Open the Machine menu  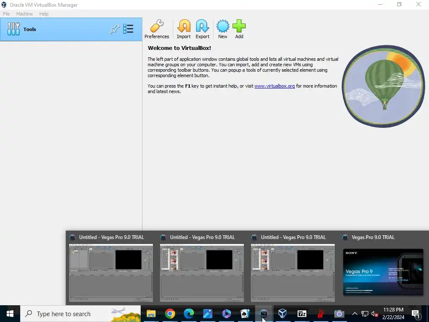tap(24, 14)
